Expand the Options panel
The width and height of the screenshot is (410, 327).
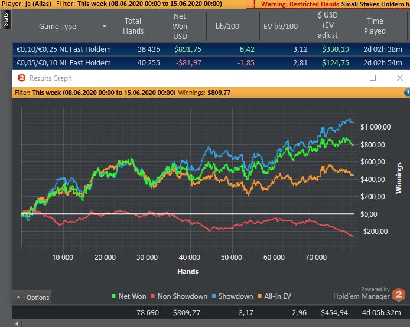[x=32, y=298]
